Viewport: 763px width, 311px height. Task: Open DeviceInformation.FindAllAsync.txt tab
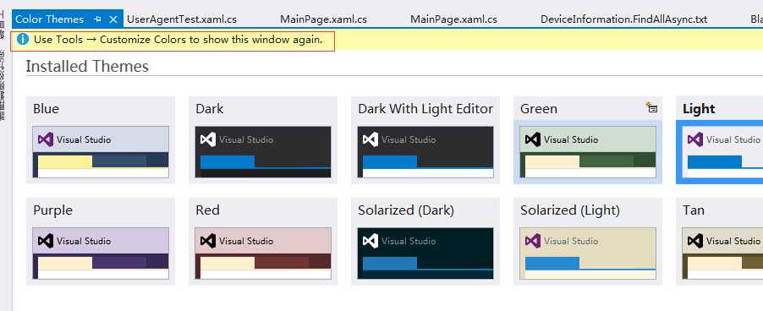click(623, 19)
